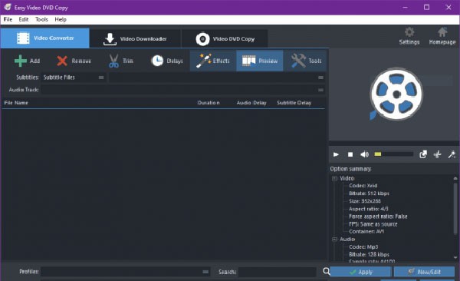Open the Edit menu
Screen dimensions: 460x281
pos(24,19)
